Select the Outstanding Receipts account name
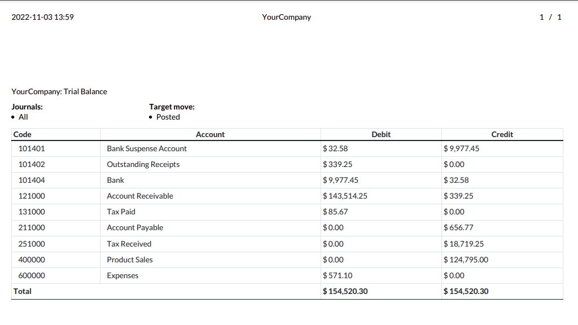578x325 pixels. [x=143, y=164]
